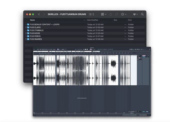Click the Record button in Ableton transport

[87, 49]
